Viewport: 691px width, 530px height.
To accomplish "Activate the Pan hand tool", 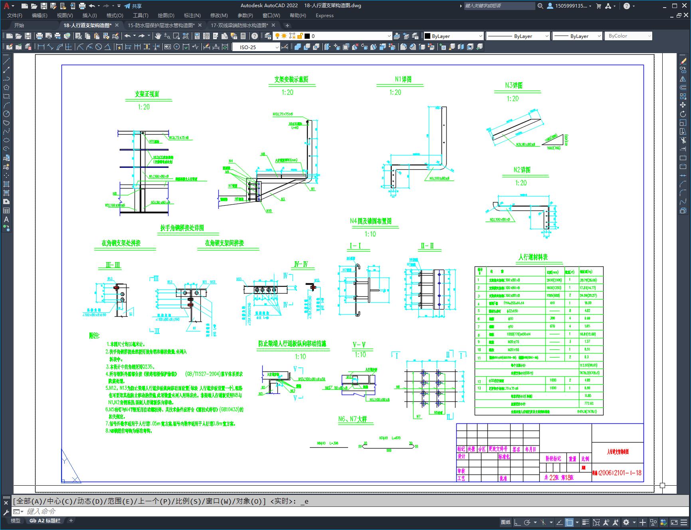I will pos(158,36).
